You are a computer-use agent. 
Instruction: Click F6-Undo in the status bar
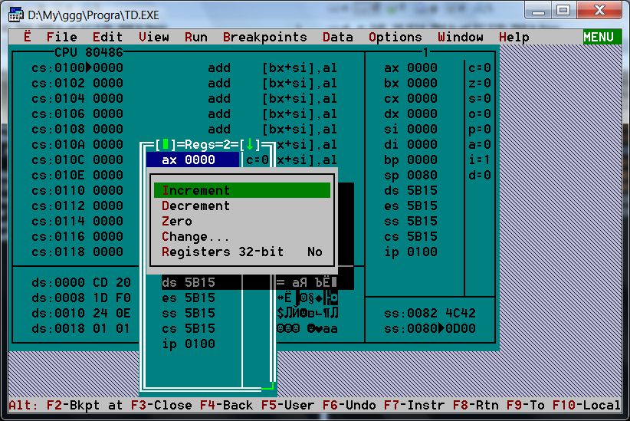tap(349, 405)
